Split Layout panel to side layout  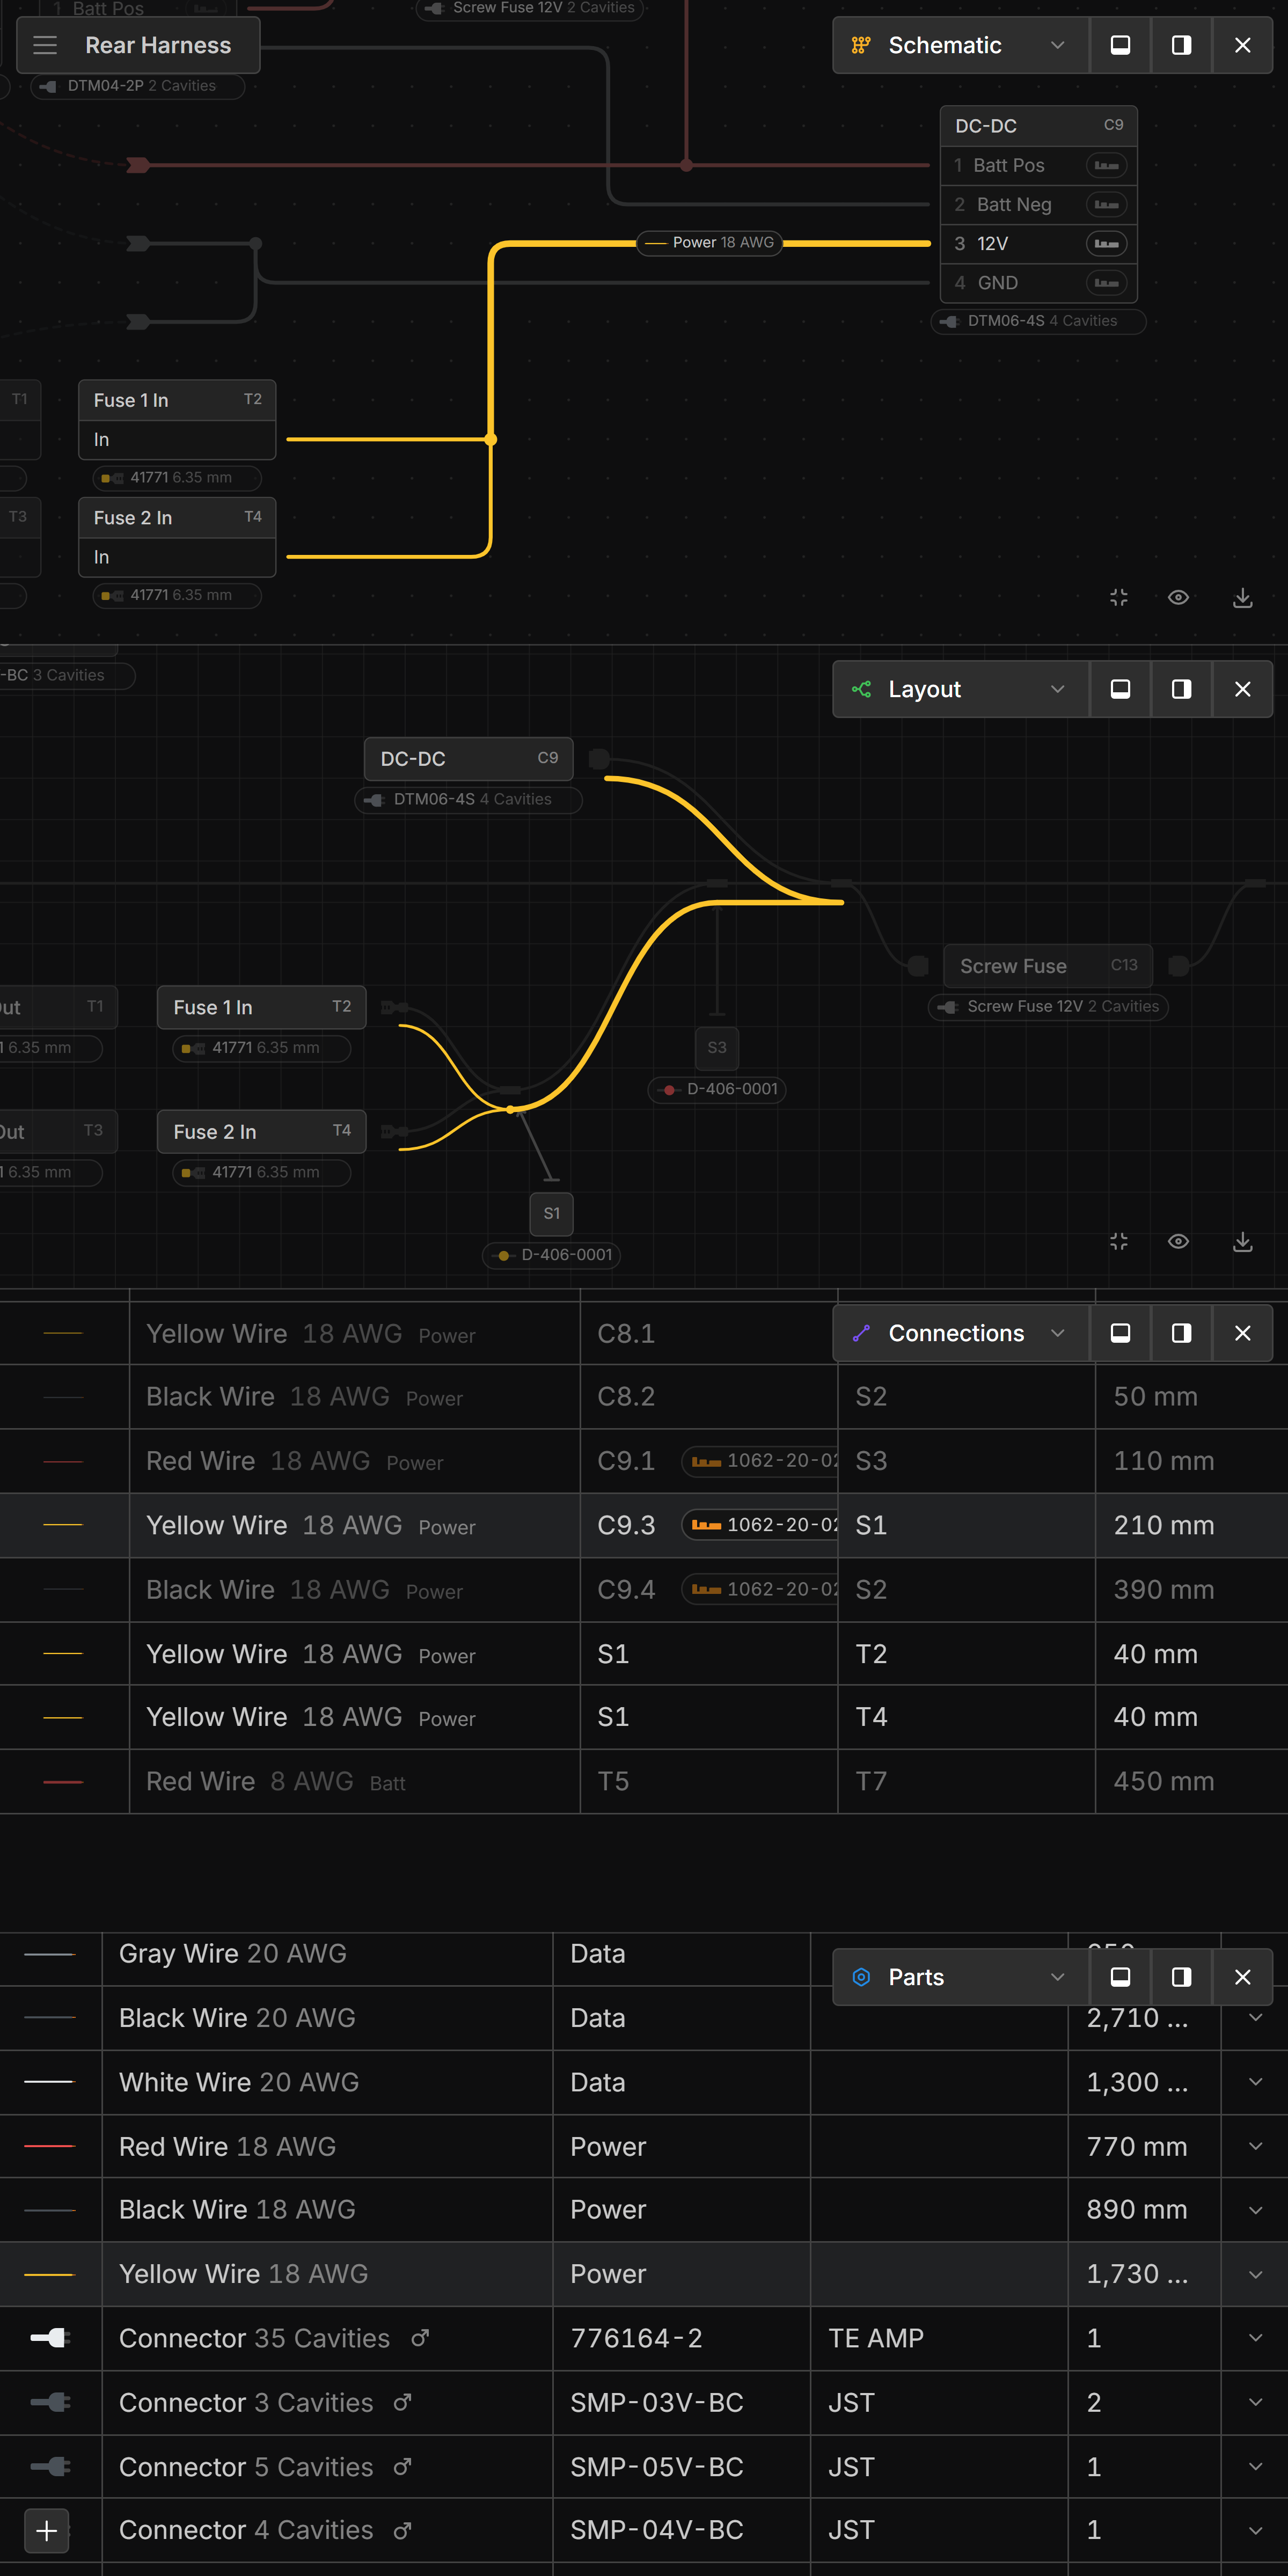[x=1181, y=689]
